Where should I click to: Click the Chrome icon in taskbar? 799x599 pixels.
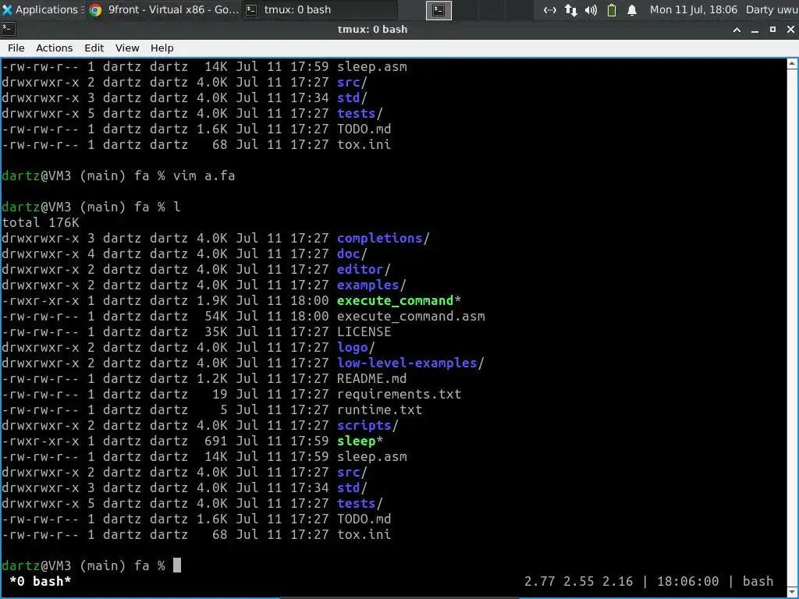[95, 10]
